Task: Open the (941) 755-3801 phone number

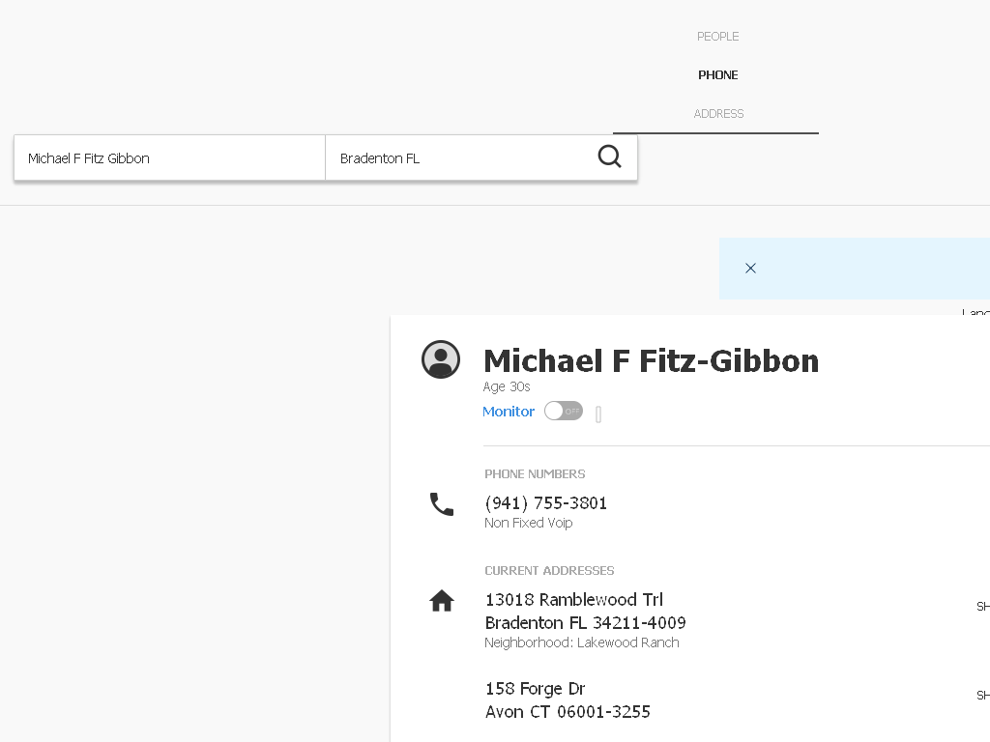Action: 545,502
